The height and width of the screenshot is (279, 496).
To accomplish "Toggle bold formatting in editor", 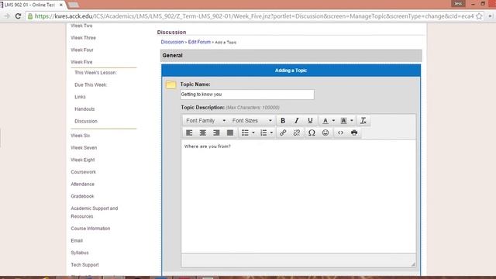I will click(x=283, y=121).
